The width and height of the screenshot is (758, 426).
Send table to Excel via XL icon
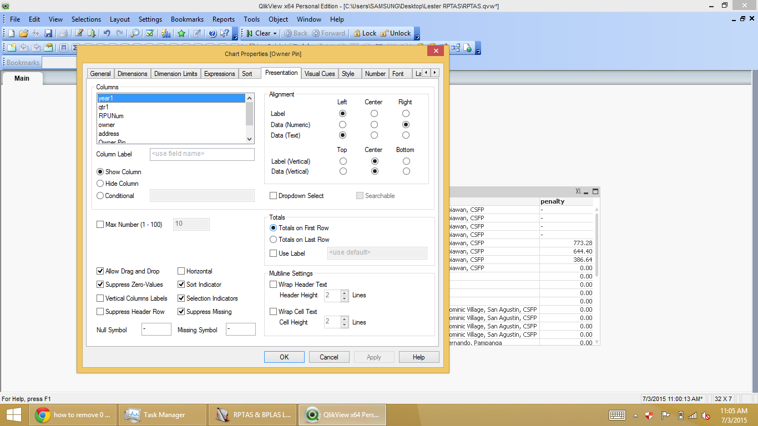tap(578, 191)
